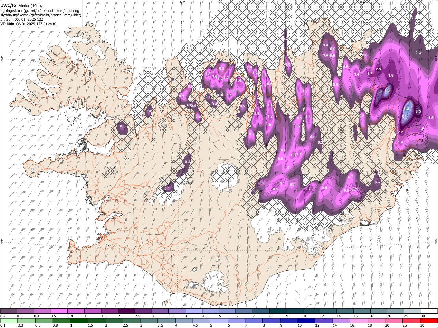Select the white 30 swatch in snow legend
The width and height of the screenshot is (438, 328).
click(429, 311)
